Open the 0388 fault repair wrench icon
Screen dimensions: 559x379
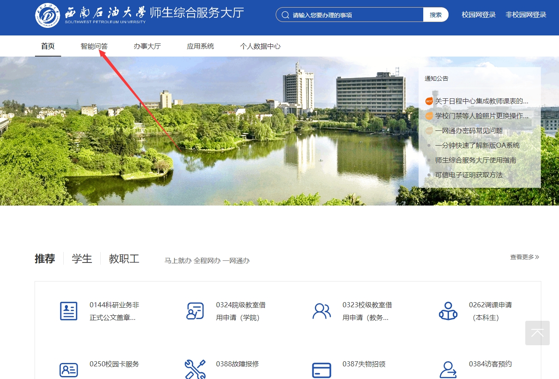click(x=195, y=369)
